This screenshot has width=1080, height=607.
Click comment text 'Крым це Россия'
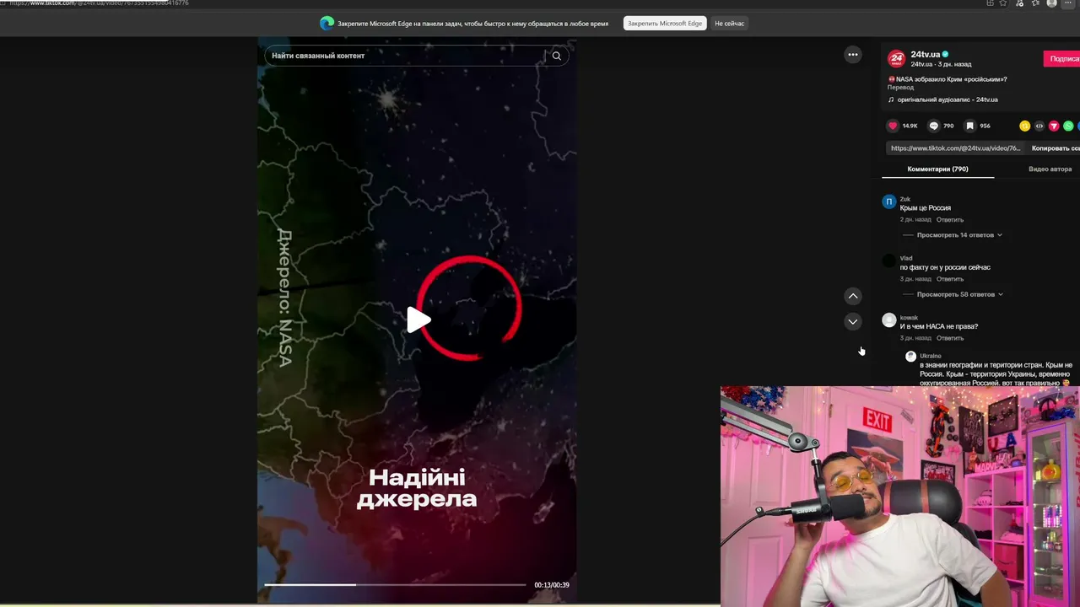click(926, 208)
